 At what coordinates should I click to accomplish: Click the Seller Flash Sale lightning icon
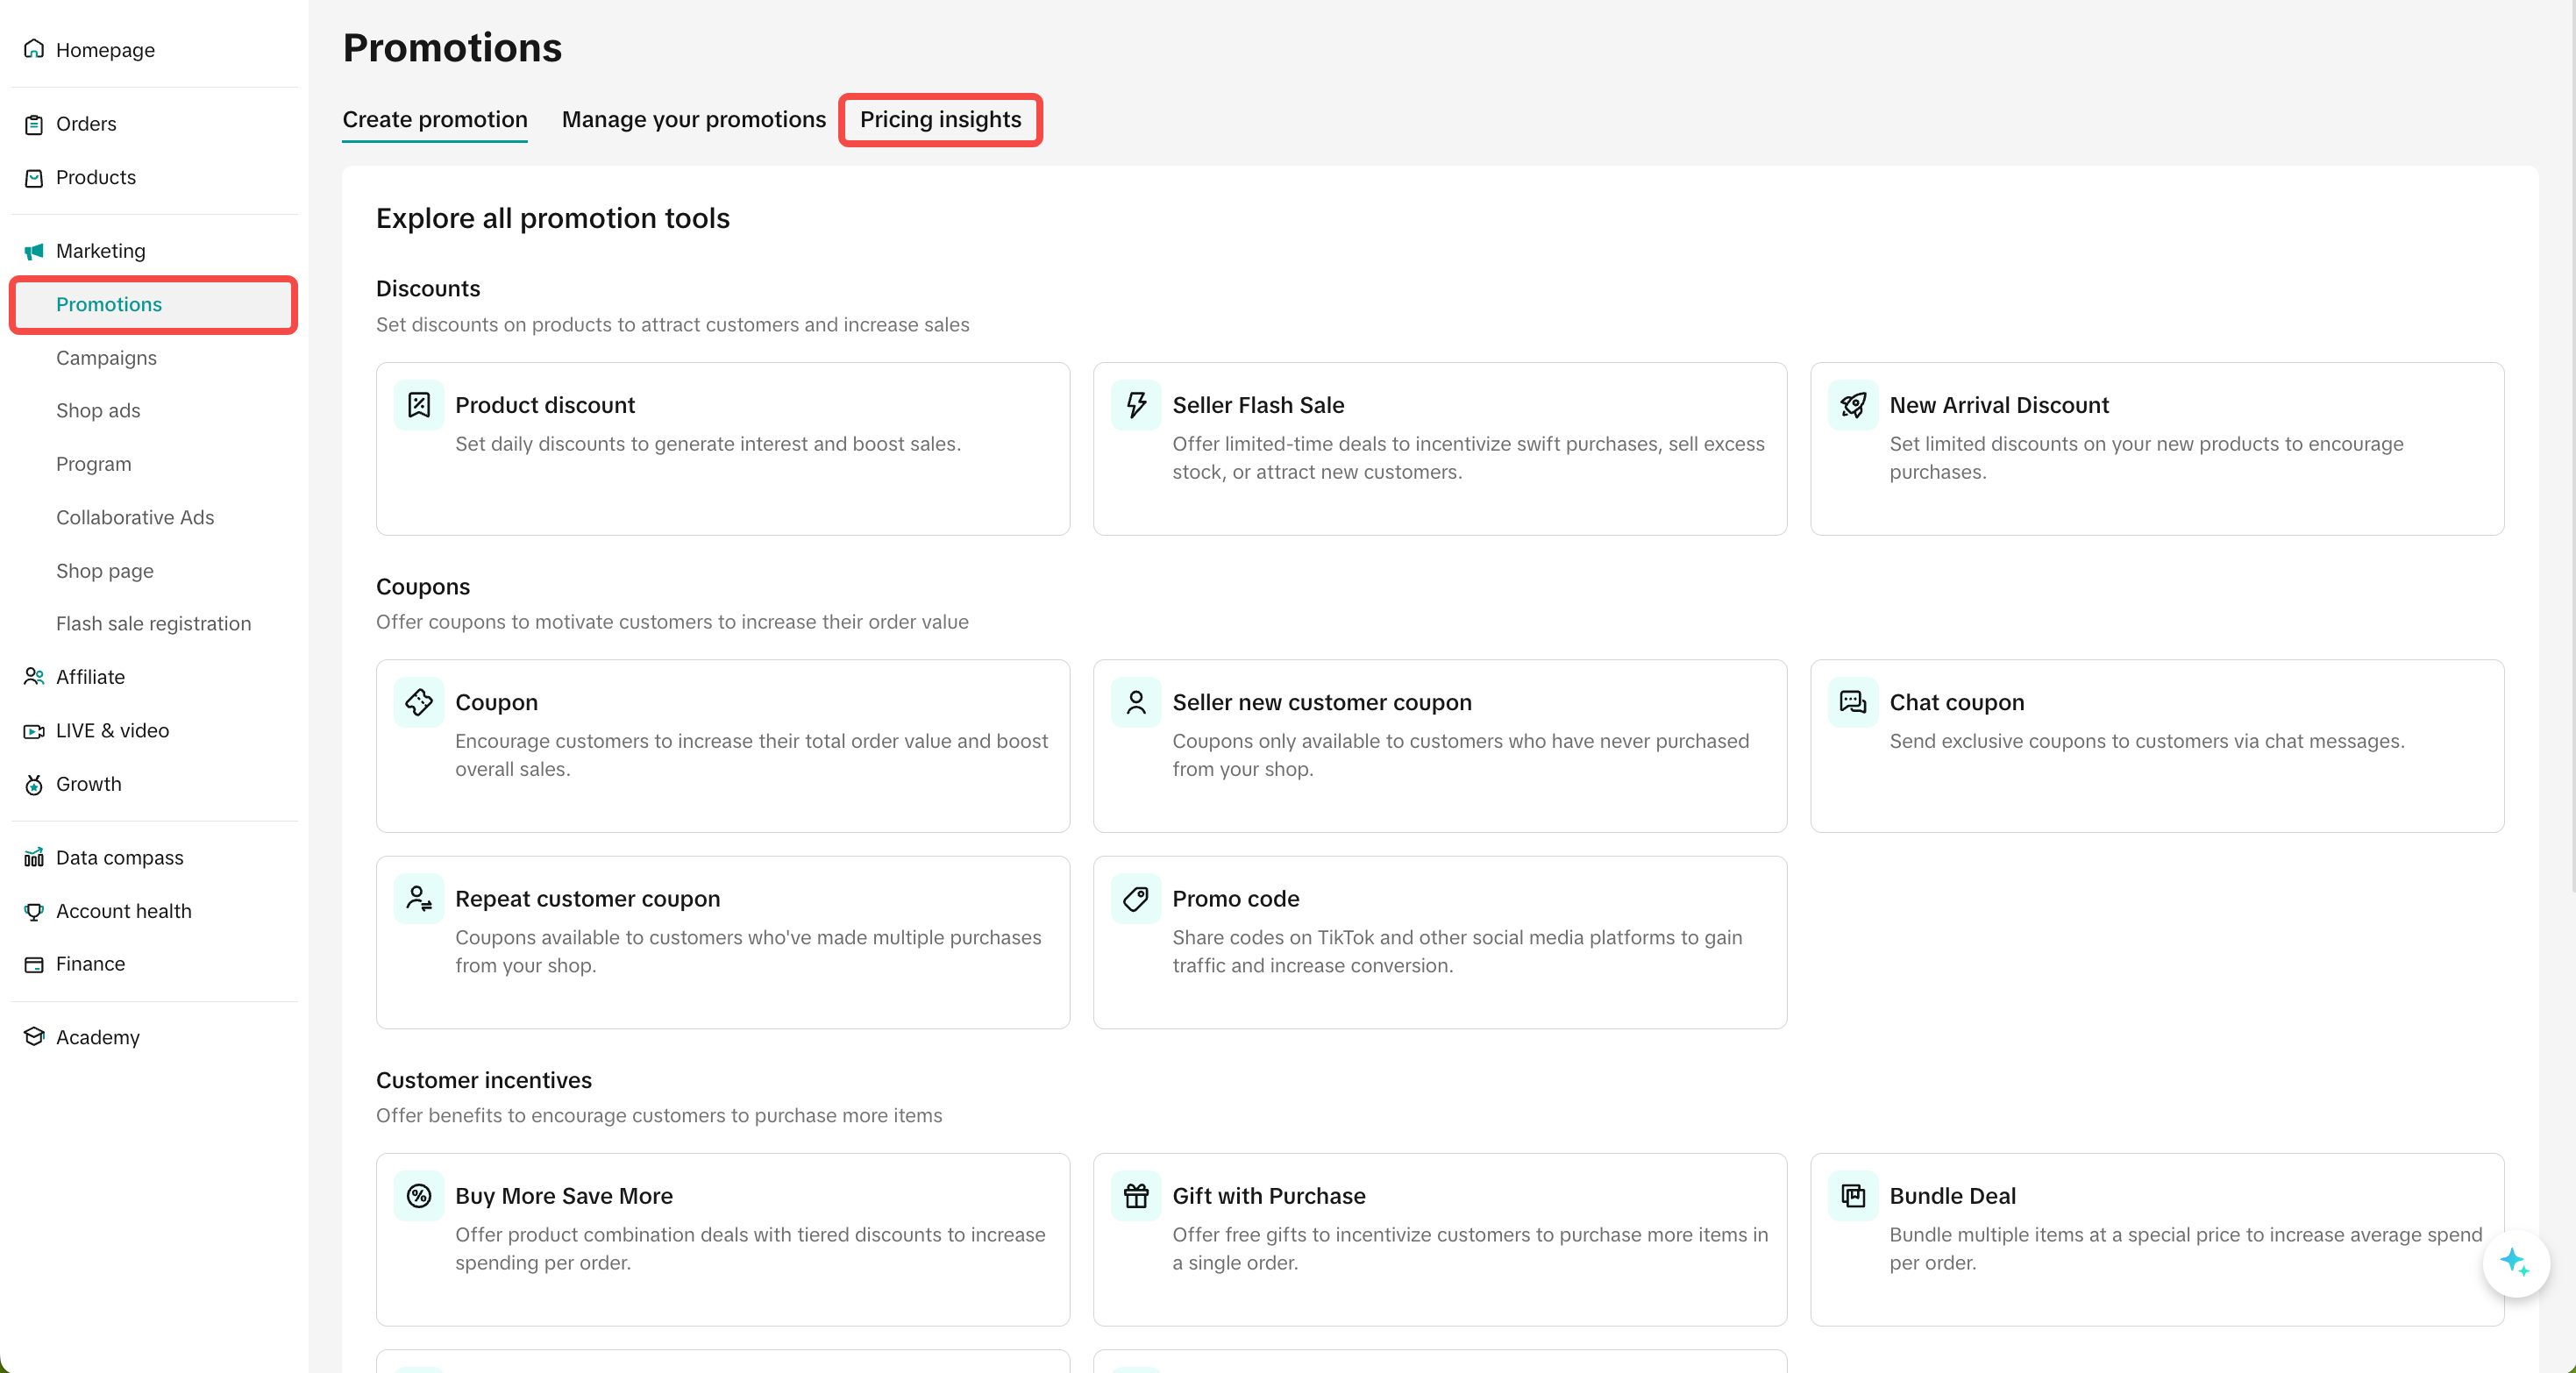click(1136, 405)
